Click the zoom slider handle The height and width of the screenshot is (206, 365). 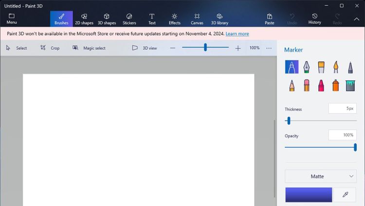(x=205, y=47)
